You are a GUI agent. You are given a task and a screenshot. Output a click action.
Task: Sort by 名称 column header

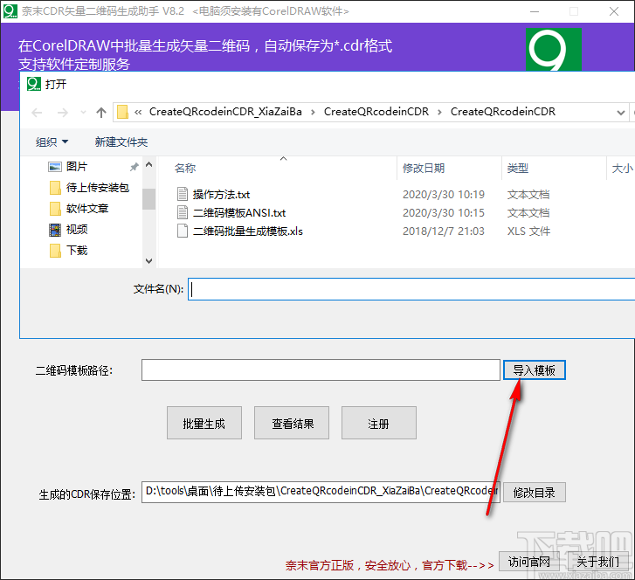click(x=185, y=168)
